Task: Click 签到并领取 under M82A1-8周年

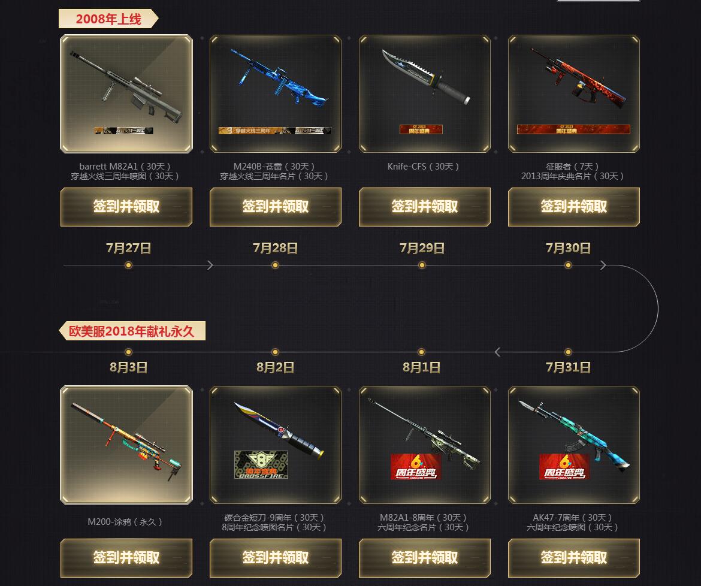Action: [425, 558]
